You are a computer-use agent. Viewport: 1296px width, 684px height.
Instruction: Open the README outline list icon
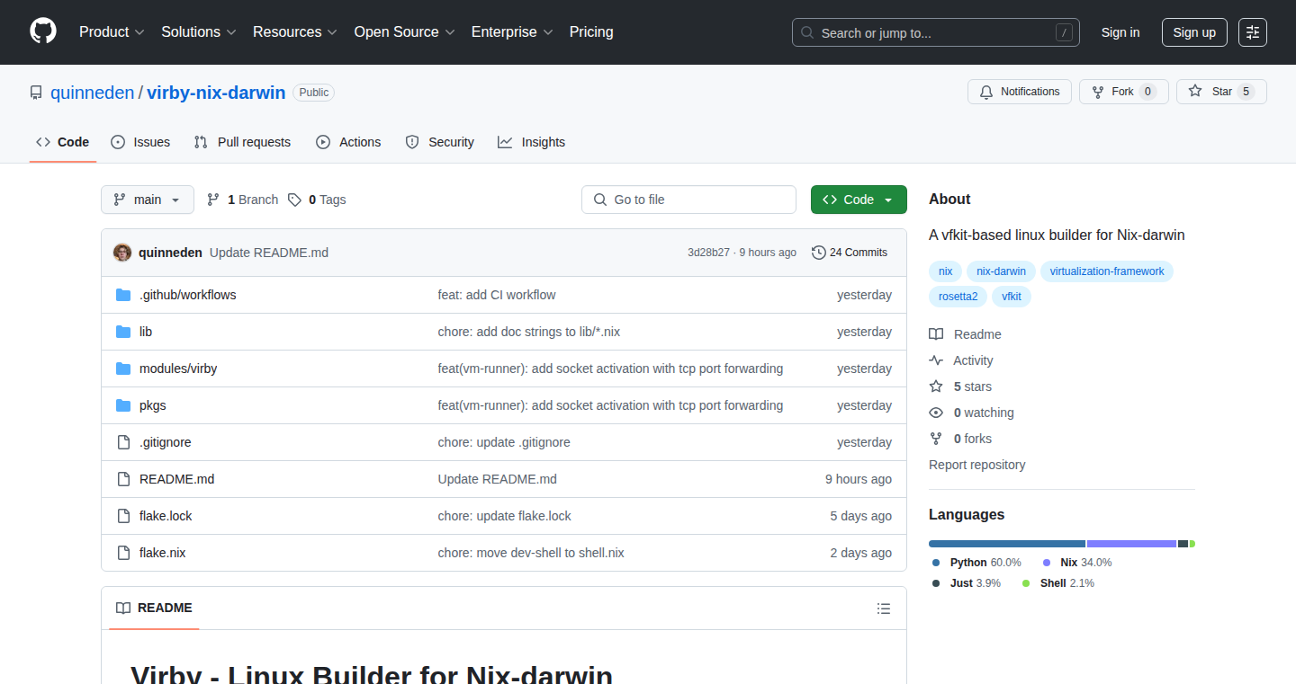(x=884, y=608)
